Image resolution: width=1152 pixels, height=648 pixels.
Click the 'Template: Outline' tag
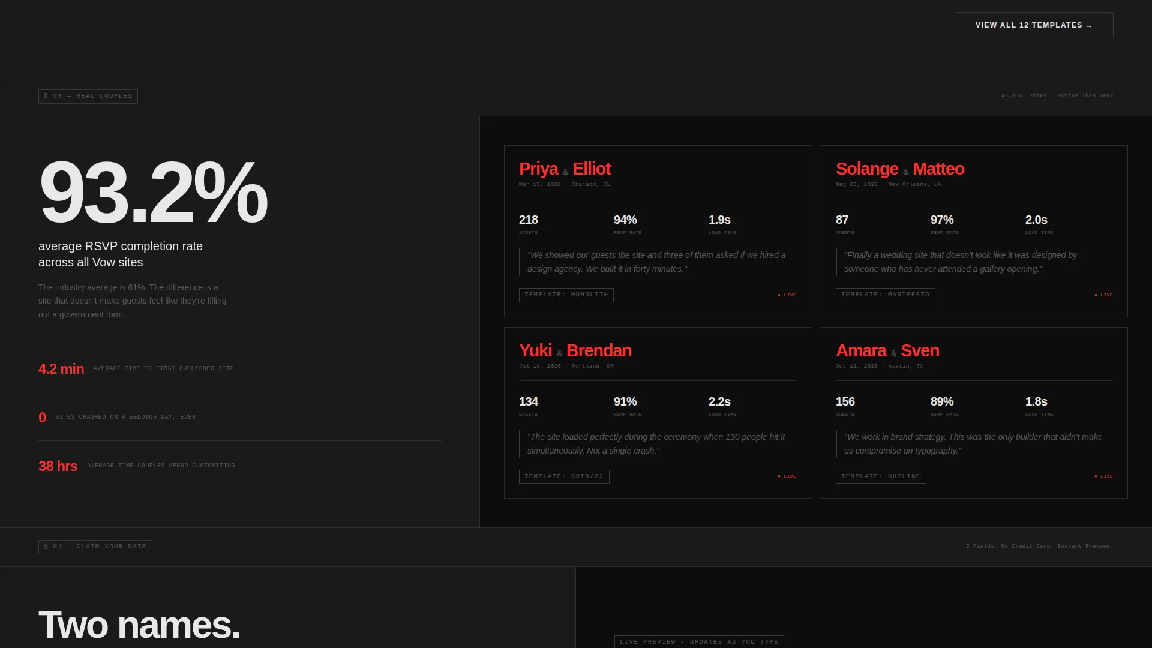tap(881, 476)
